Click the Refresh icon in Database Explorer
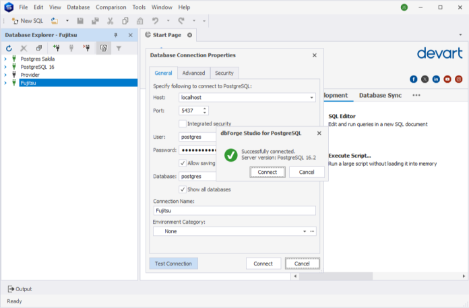 [x=9, y=49]
